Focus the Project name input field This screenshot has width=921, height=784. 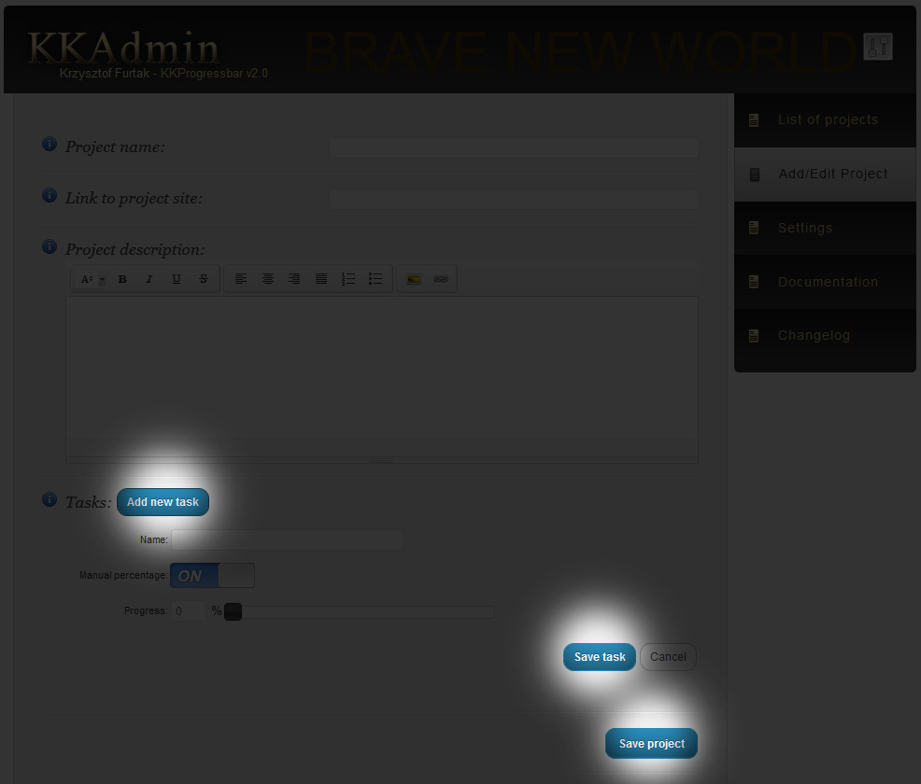click(x=514, y=147)
